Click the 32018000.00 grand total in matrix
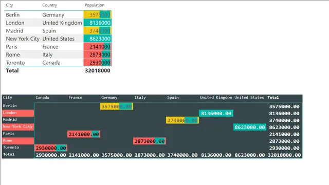Viewport: 329px width, 185px height. 284,155
